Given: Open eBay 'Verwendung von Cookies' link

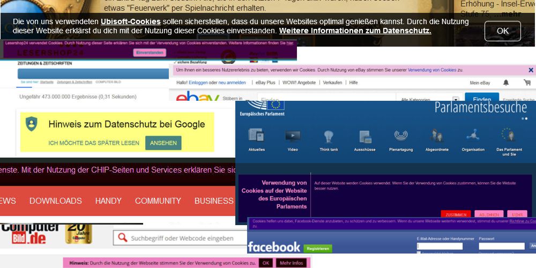Looking at the screenshot, I should pyautogui.click(x=432, y=70).
